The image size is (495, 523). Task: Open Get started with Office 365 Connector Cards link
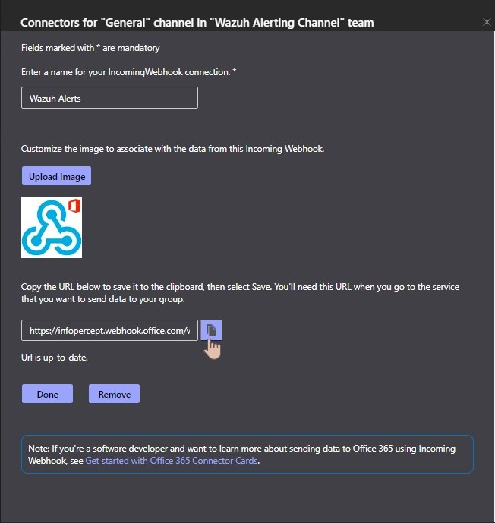tap(172, 461)
